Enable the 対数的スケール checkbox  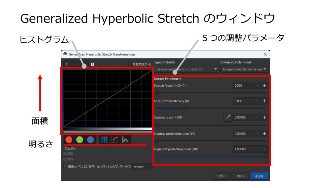coord(130,64)
